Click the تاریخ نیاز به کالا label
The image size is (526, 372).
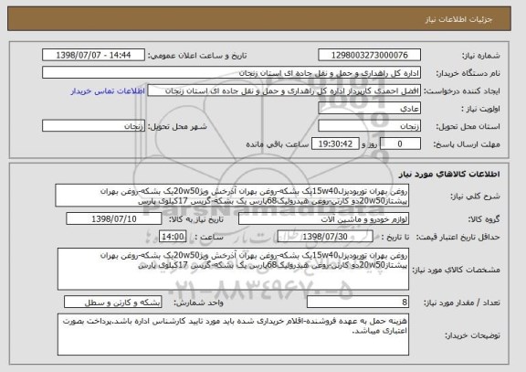click(196, 219)
